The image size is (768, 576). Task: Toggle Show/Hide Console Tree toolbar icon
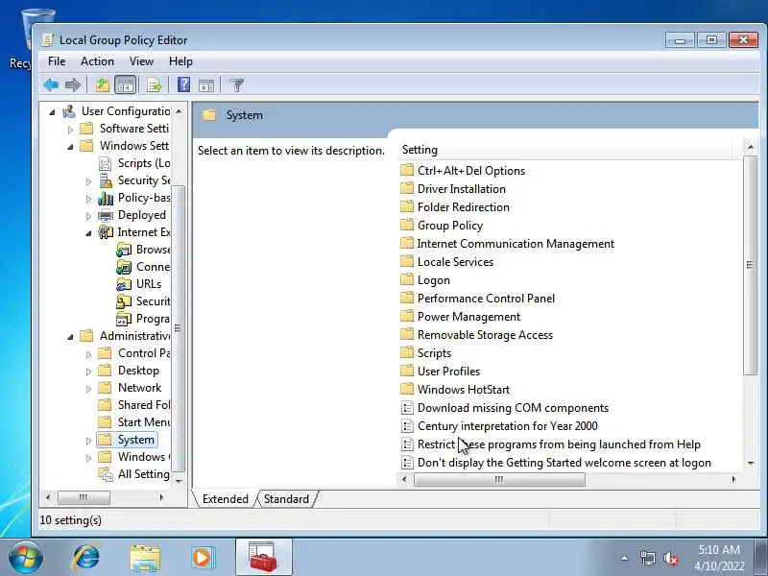point(126,85)
